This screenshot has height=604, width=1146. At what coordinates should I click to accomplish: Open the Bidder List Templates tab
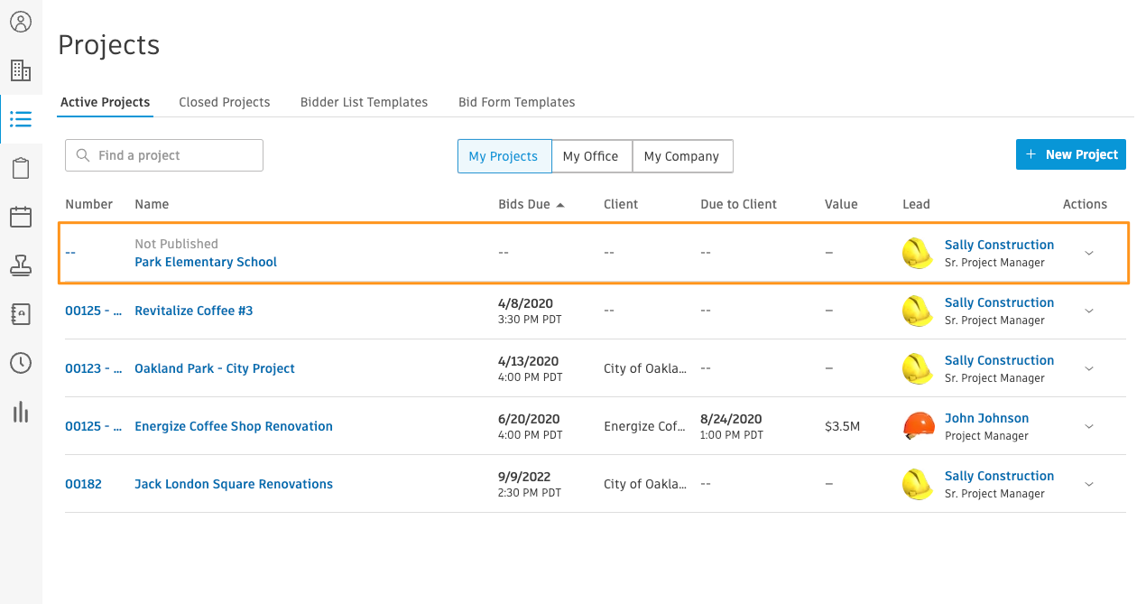(364, 102)
